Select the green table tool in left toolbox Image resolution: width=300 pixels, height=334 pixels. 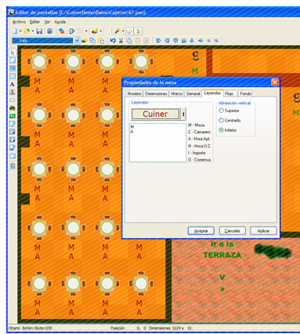coord(13,108)
